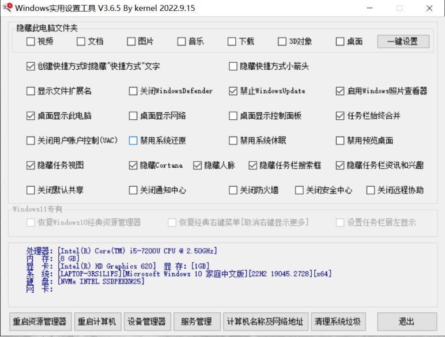Screen dimensions: 445x337
Task: Uncheck 桌面显示此电脑
Action: 31,116
